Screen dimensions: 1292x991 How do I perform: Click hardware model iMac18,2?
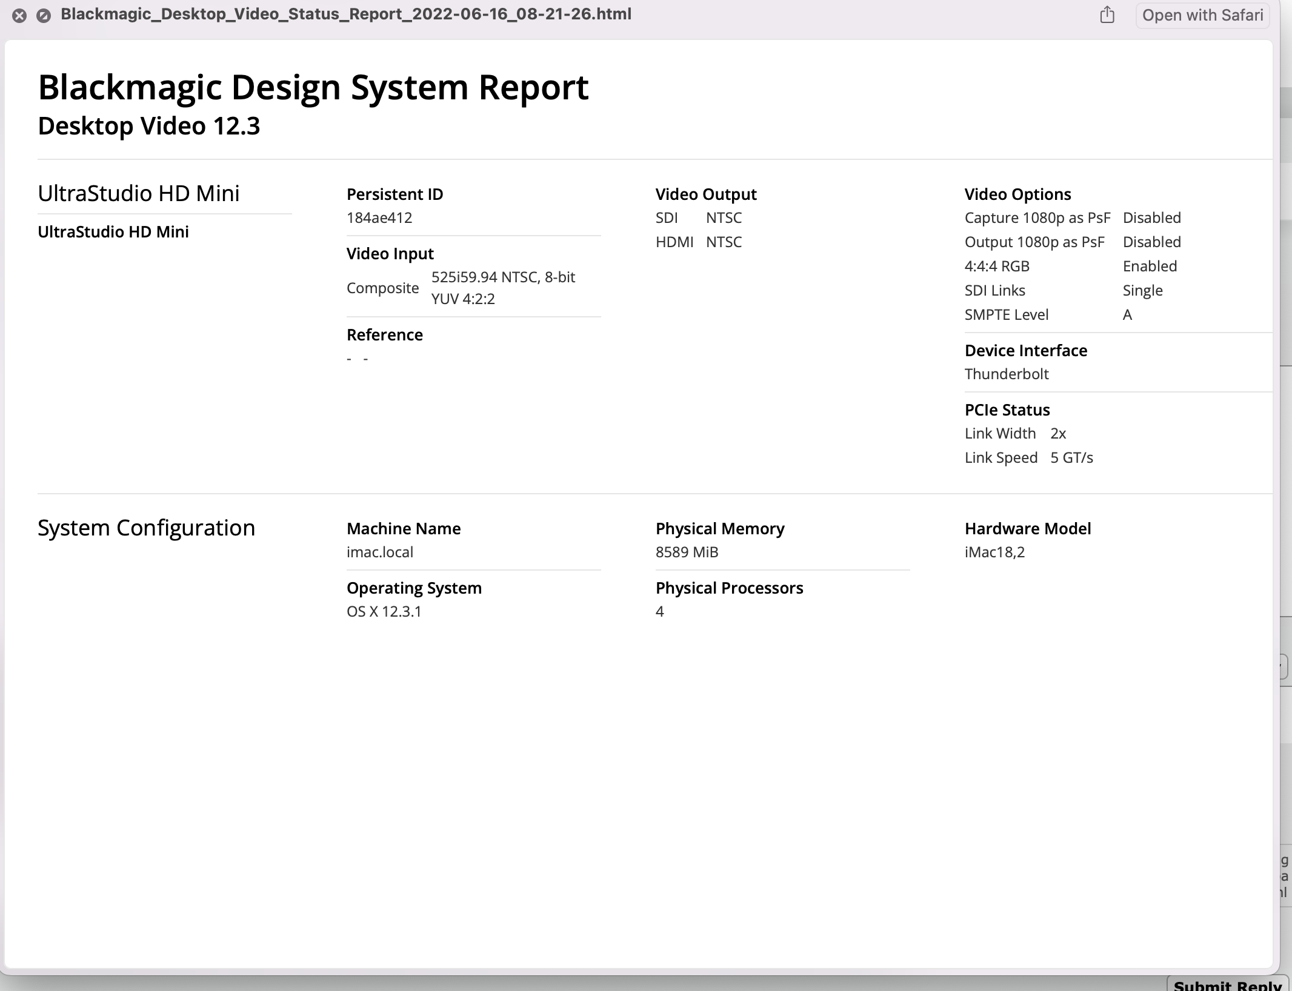pos(995,552)
